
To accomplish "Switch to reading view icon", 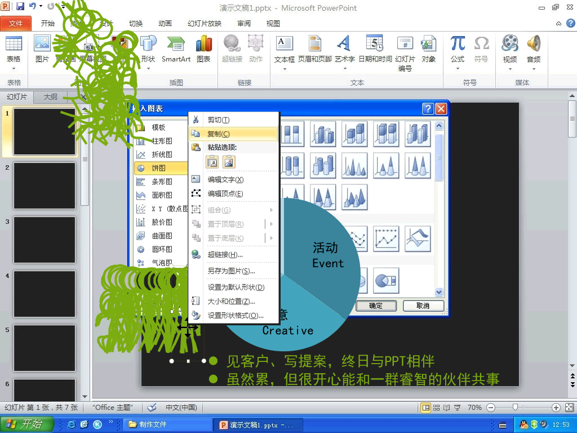I will coord(447,408).
